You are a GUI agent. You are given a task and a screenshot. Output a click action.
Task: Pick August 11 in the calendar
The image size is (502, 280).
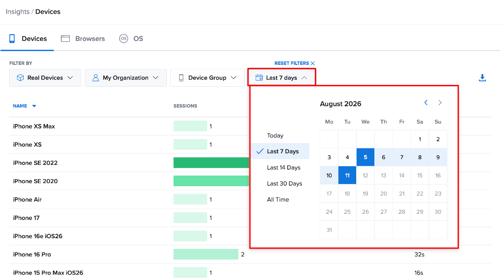[x=347, y=176]
